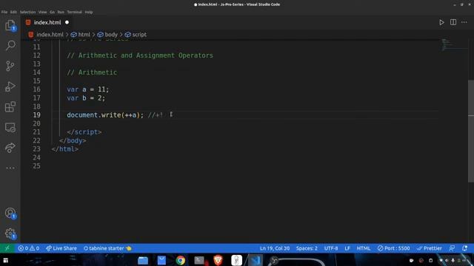The width and height of the screenshot is (474, 266).
Task: Open the Explorer view in activity bar
Action: 10,25
